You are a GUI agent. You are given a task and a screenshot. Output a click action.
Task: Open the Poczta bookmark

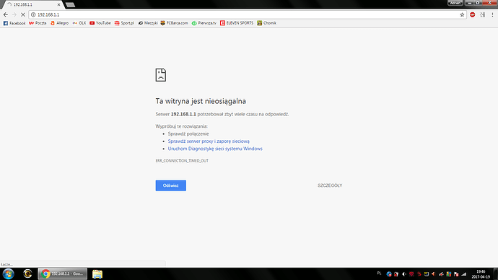(x=38, y=23)
